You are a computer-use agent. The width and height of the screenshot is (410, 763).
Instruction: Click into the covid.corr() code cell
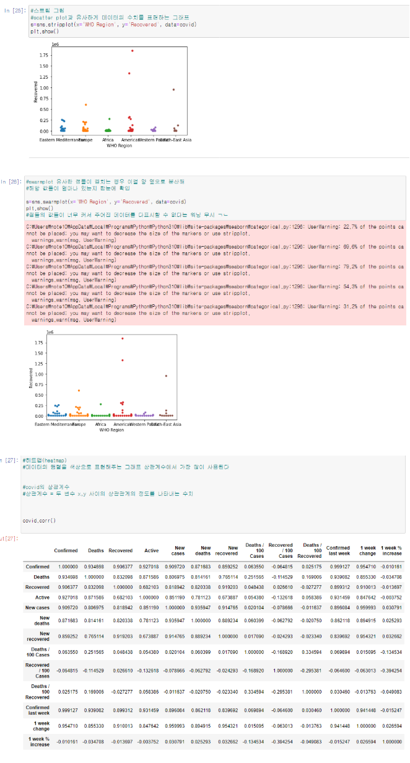click(213, 495)
